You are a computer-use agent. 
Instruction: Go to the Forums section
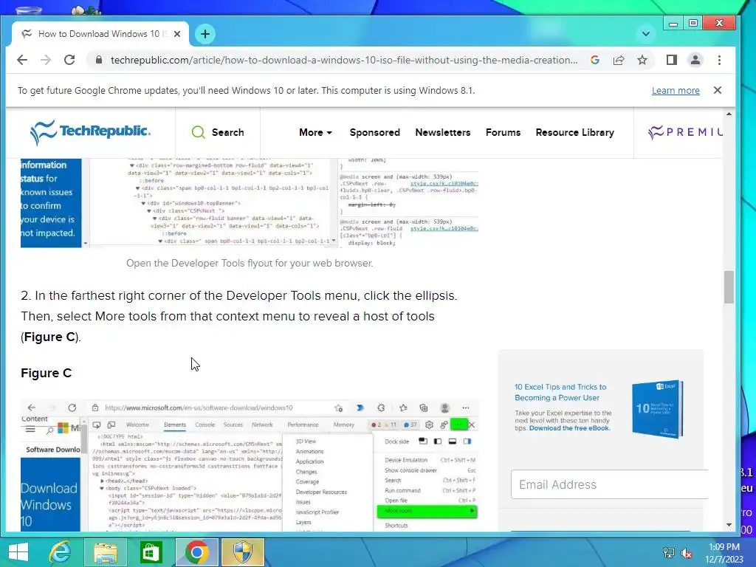pos(503,132)
